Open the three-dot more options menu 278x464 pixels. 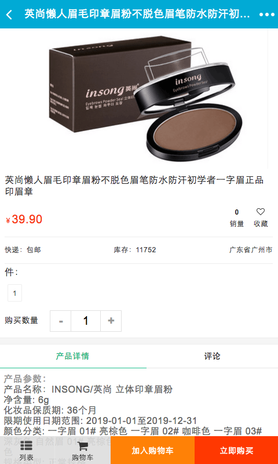click(267, 14)
